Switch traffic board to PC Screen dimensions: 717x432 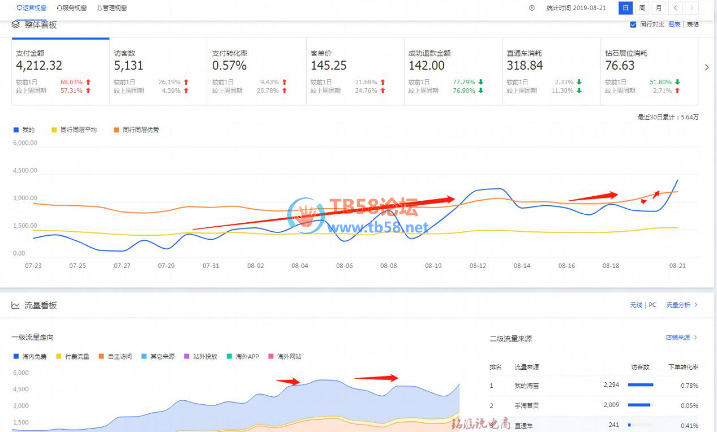[652, 305]
